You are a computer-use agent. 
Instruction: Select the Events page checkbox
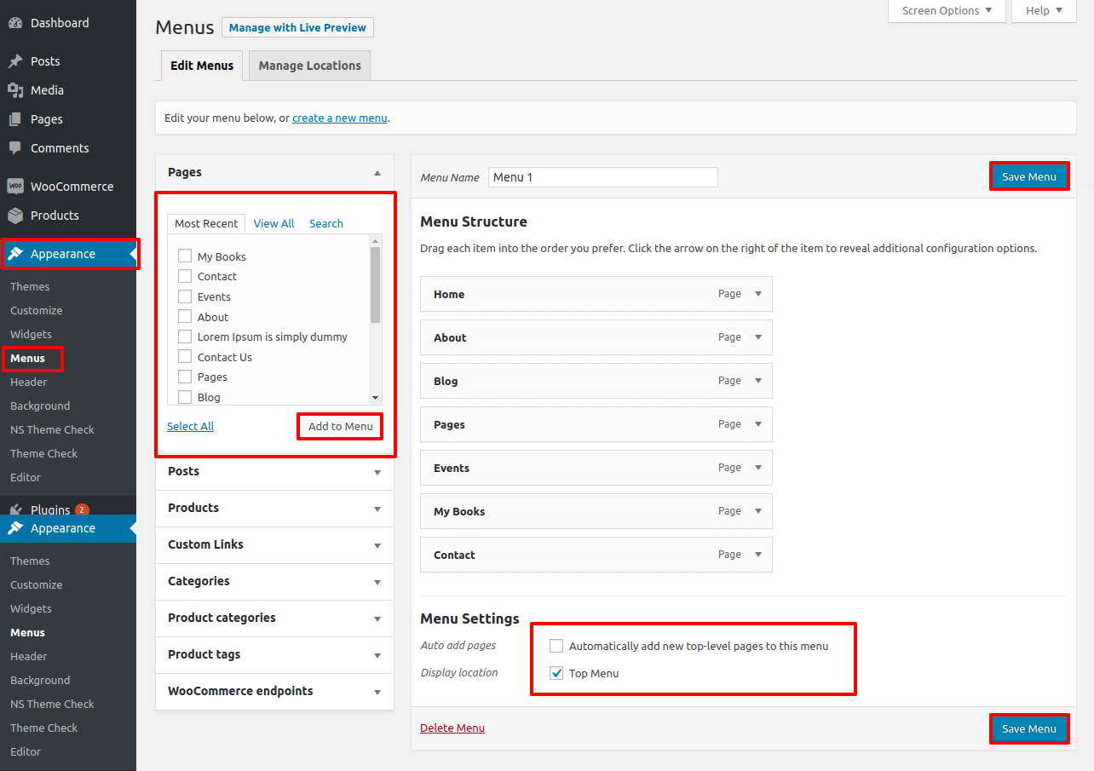point(185,296)
